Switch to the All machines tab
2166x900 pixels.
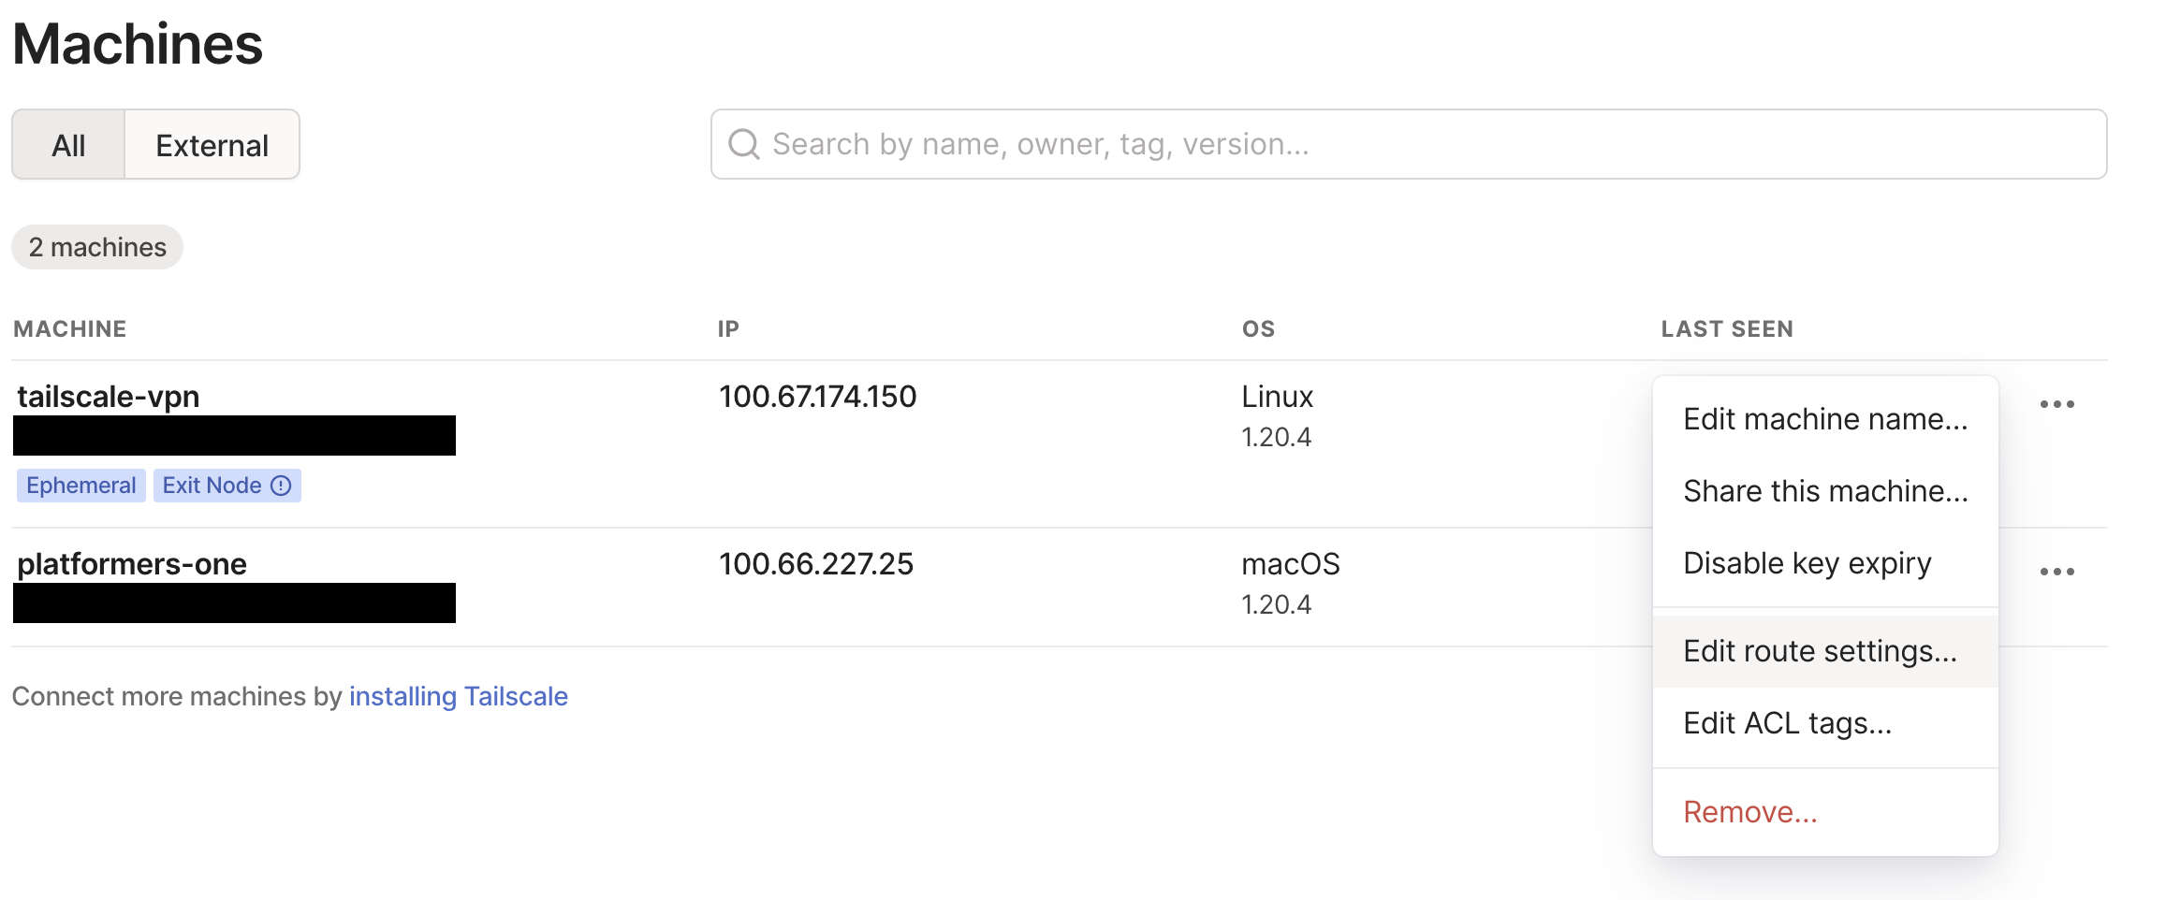68,145
